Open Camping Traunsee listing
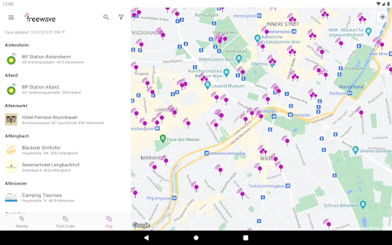Screen dimensions: 392x245 [65, 198]
